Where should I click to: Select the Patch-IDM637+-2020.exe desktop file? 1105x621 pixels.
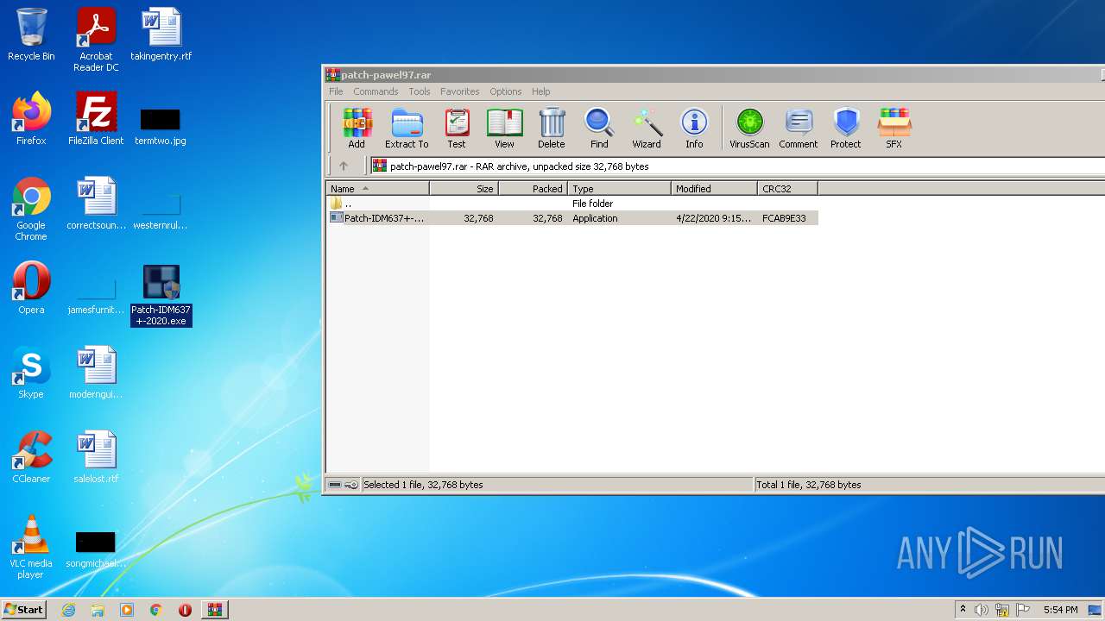pos(161,295)
